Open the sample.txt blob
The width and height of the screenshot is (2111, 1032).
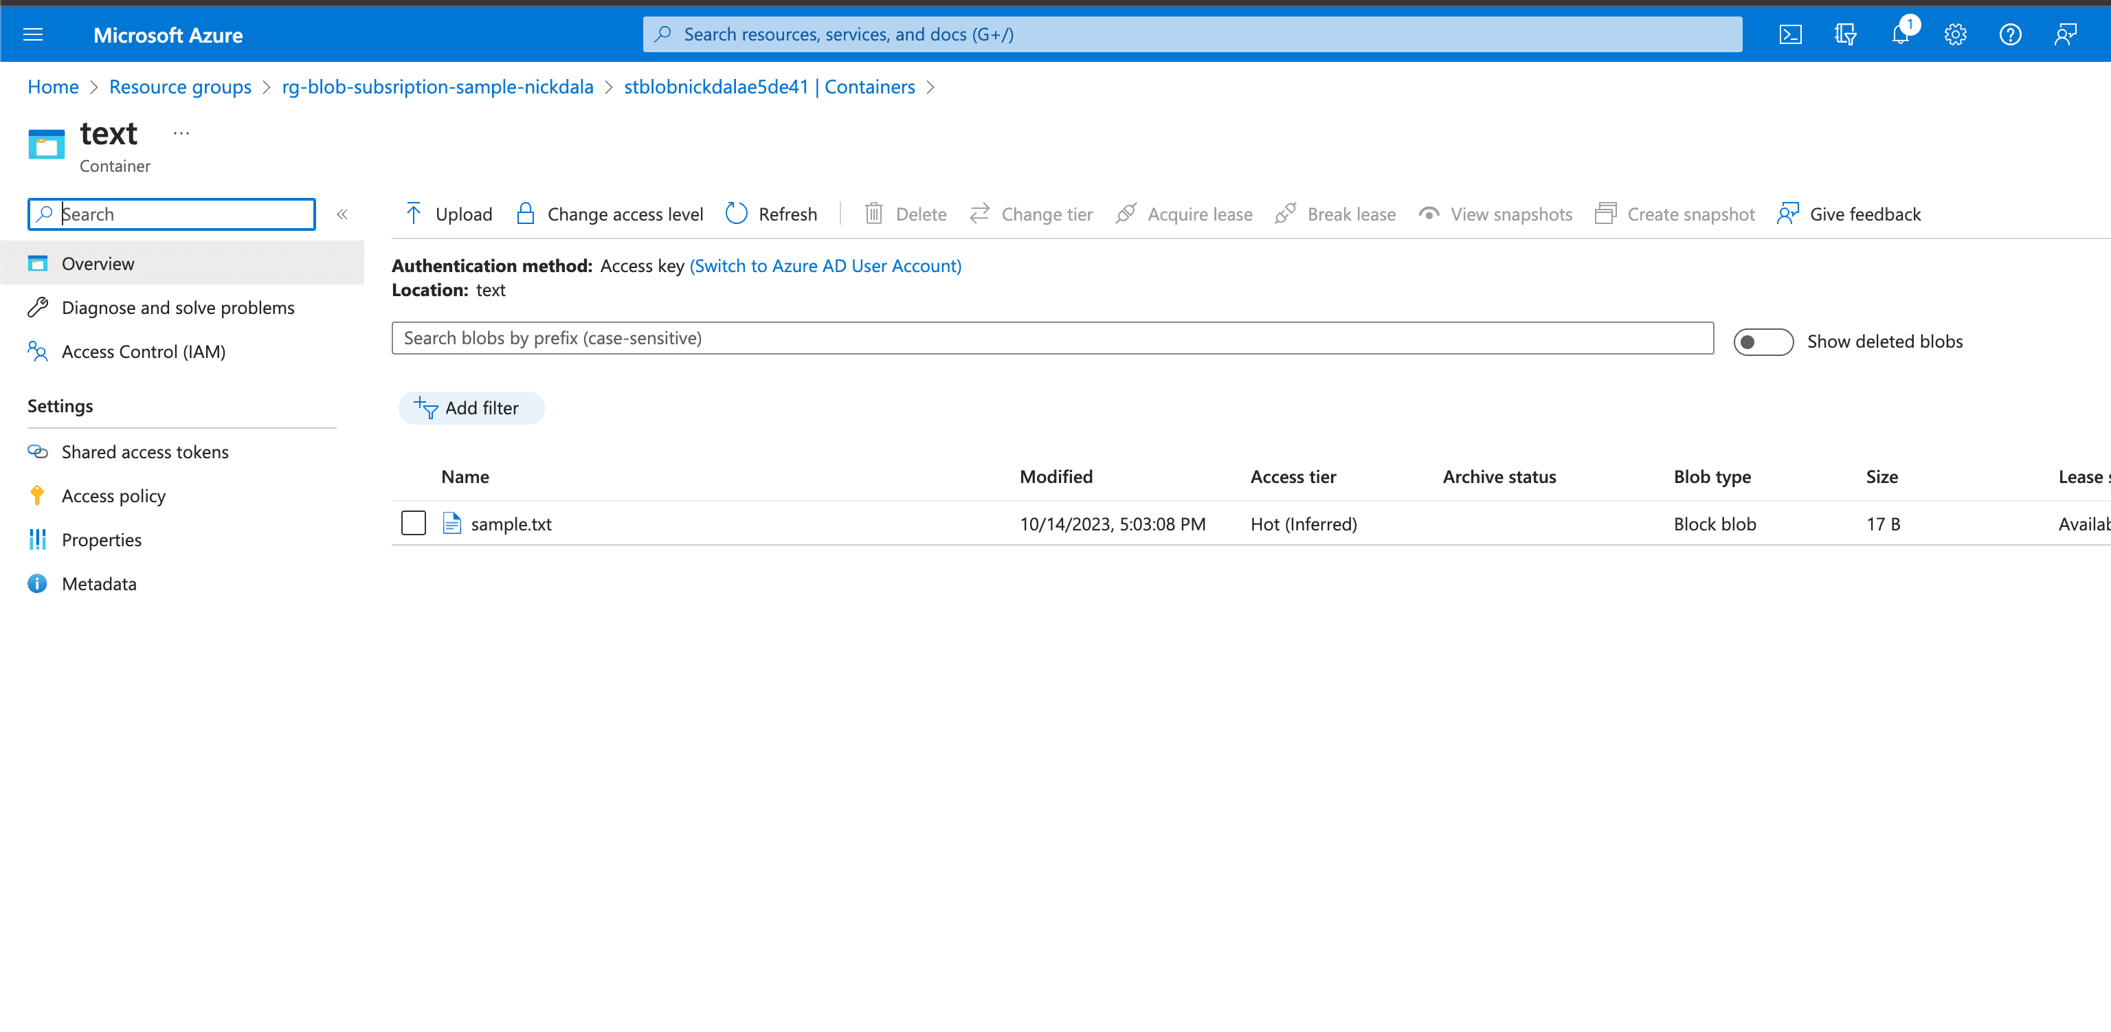tap(511, 524)
